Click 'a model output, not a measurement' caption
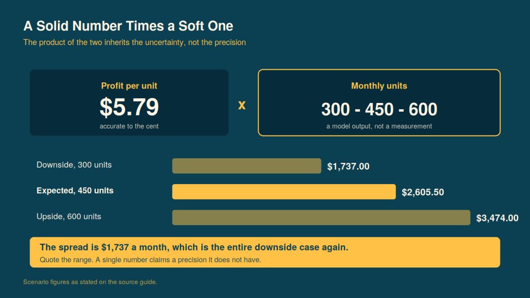This screenshot has width=530, height=298. click(379, 126)
